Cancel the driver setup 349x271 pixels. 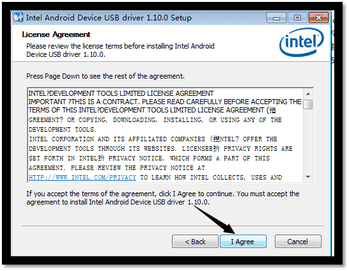(298, 241)
